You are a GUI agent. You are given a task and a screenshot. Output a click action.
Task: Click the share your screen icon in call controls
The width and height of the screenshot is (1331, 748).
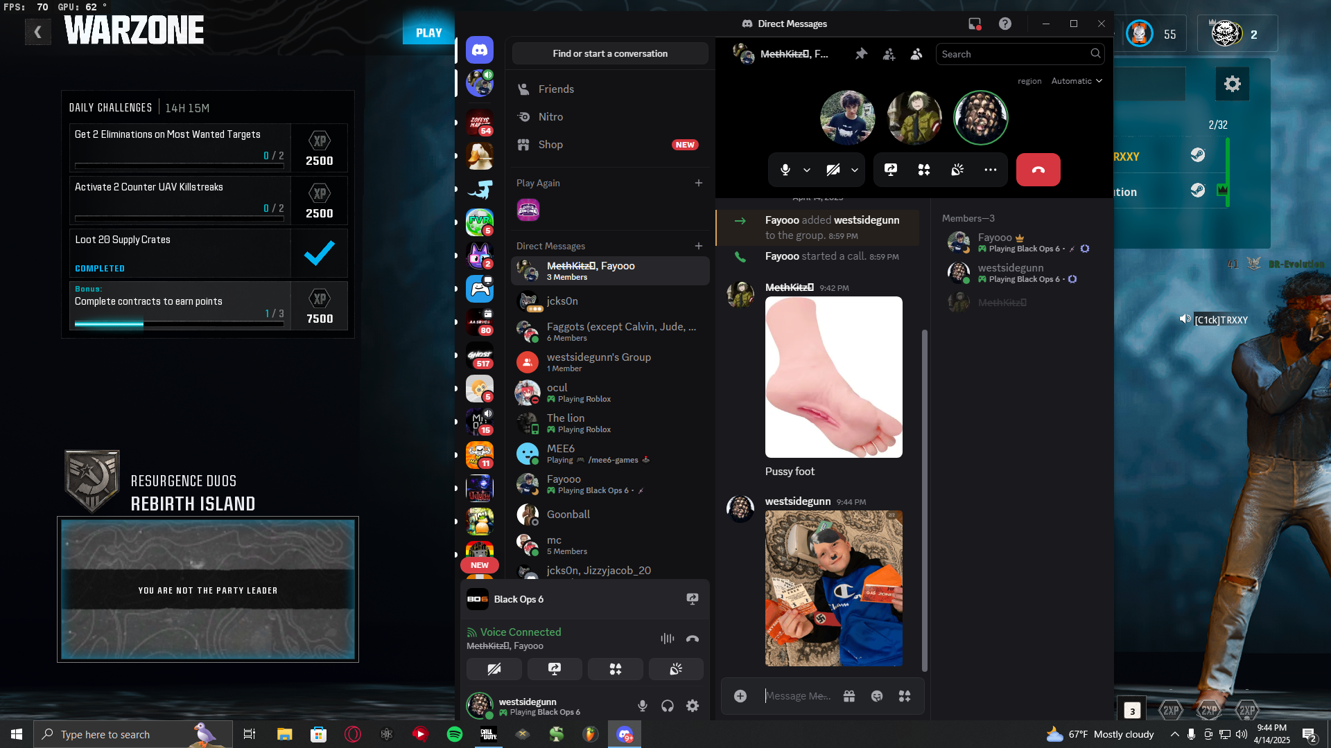[891, 170]
